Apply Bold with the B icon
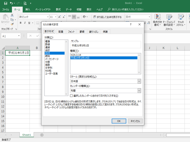The image size is (190, 142). pyautogui.click(x=21, y=23)
